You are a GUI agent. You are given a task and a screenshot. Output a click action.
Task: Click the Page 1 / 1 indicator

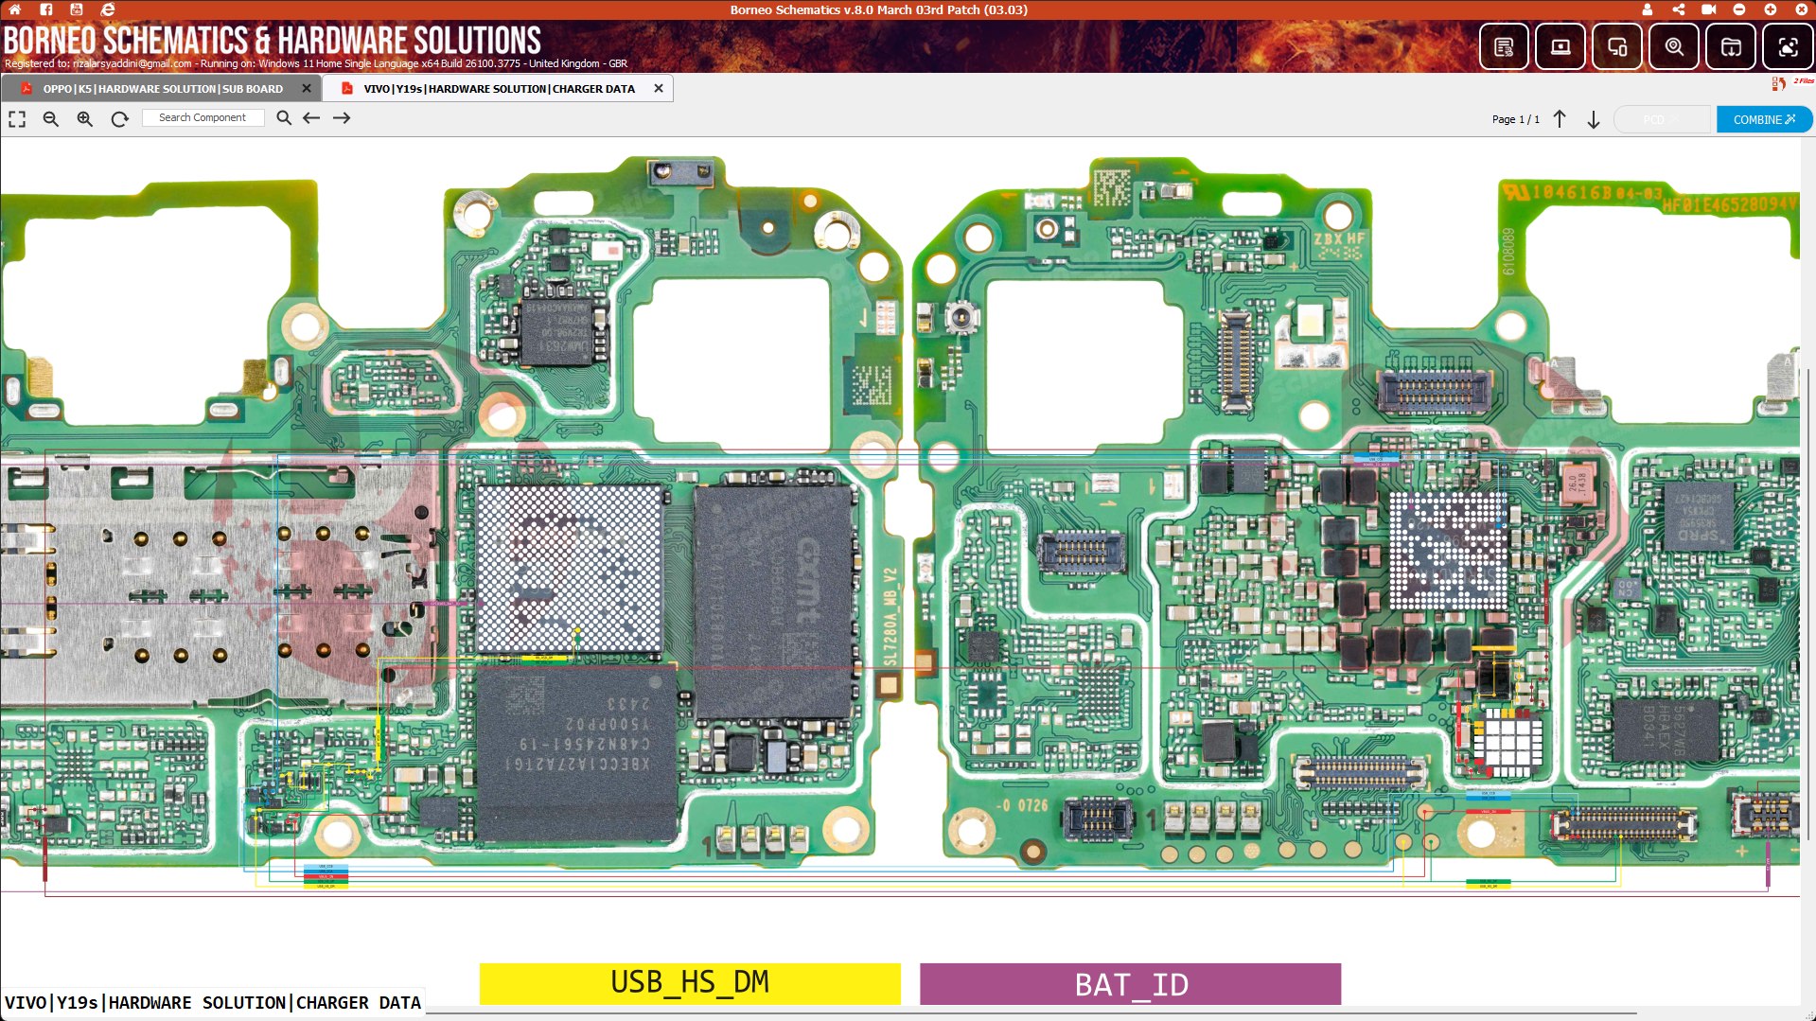(x=1516, y=119)
